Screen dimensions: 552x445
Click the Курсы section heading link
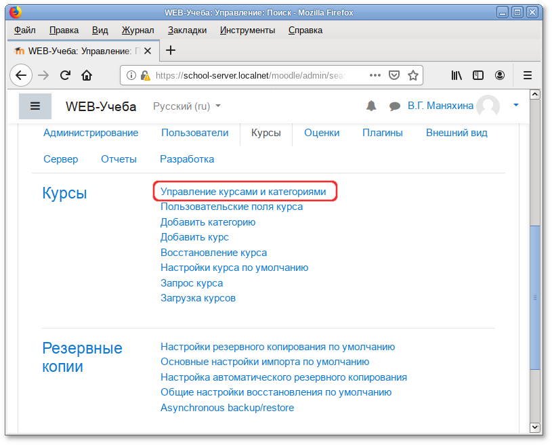click(x=64, y=193)
